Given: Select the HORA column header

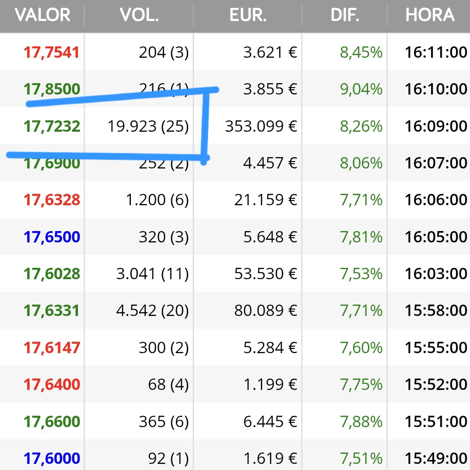Looking at the screenshot, I should (x=430, y=15).
